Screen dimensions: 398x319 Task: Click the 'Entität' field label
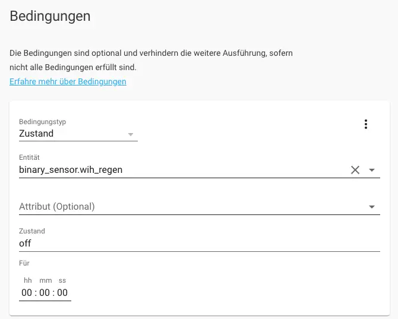(x=29, y=157)
